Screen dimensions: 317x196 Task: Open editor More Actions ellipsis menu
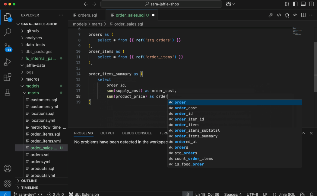pyautogui.click(x=311, y=15)
